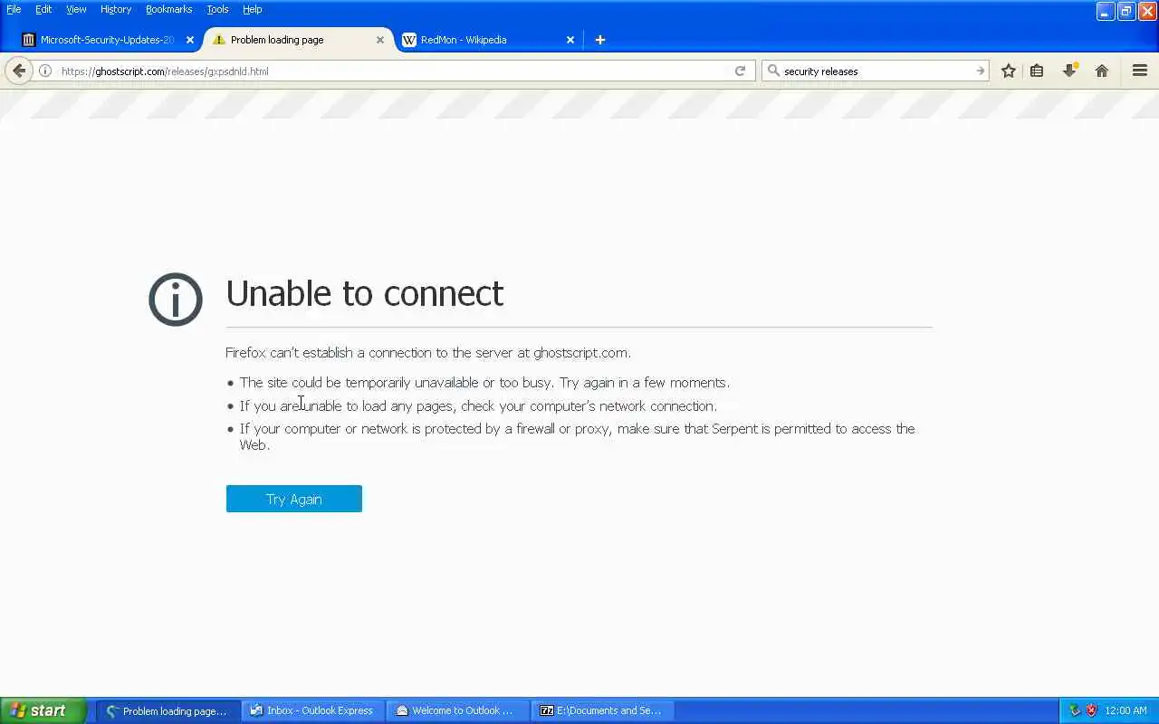This screenshot has height=724, width=1159.
Task: Close the Problem loading page tab
Action: (x=380, y=40)
